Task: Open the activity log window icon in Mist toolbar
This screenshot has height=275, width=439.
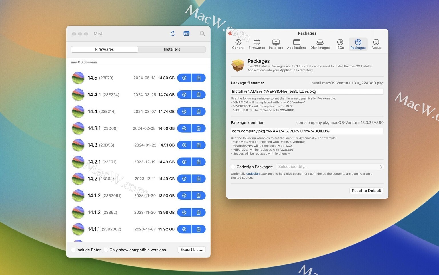Action: pyautogui.click(x=187, y=33)
